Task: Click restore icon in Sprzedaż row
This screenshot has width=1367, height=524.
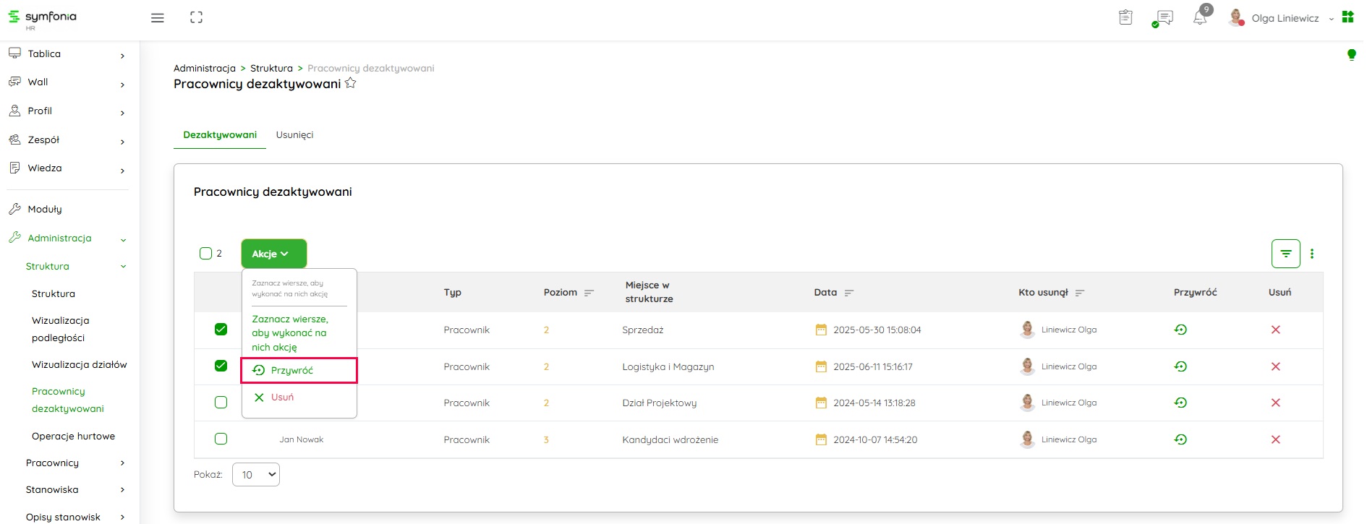Action: [1180, 330]
